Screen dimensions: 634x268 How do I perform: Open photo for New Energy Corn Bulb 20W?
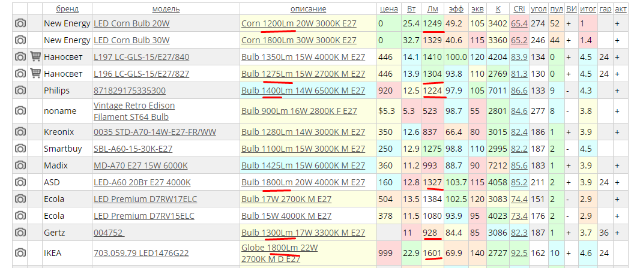pyautogui.click(x=20, y=23)
